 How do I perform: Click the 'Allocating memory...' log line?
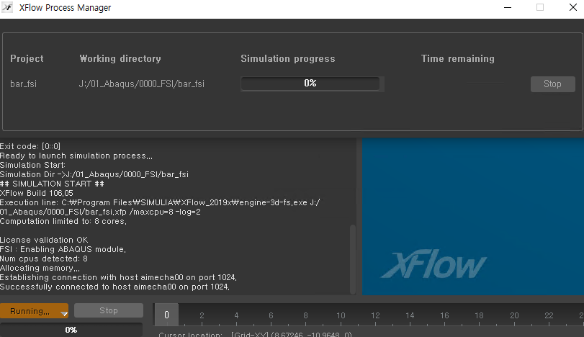[40, 268]
